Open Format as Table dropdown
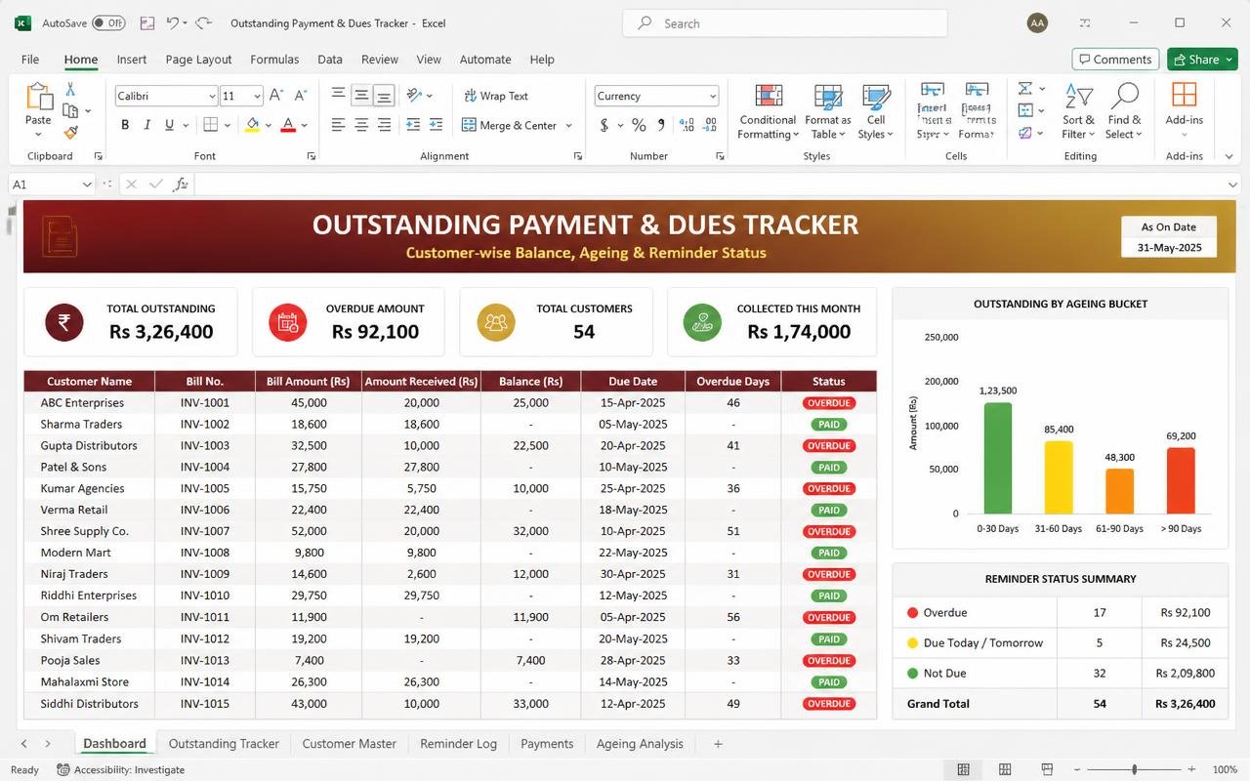The image size is (1250, 781). [x=828, y=111]
